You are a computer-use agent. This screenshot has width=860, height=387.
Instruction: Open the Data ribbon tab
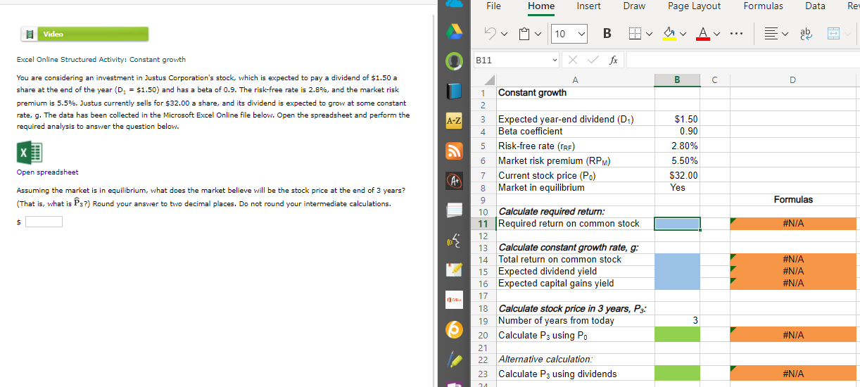point(815,6)
